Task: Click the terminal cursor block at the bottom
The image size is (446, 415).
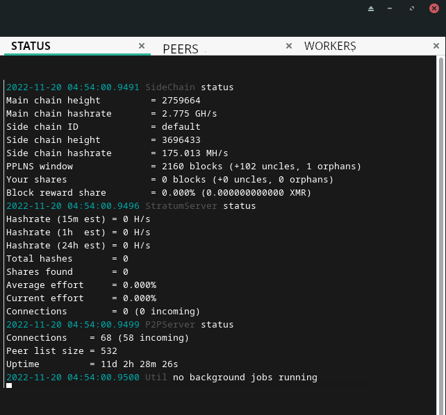Action: (9, 385)
